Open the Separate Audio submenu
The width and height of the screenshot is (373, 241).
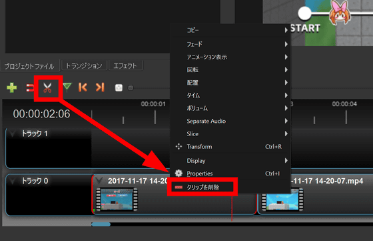tap(230, 121)
